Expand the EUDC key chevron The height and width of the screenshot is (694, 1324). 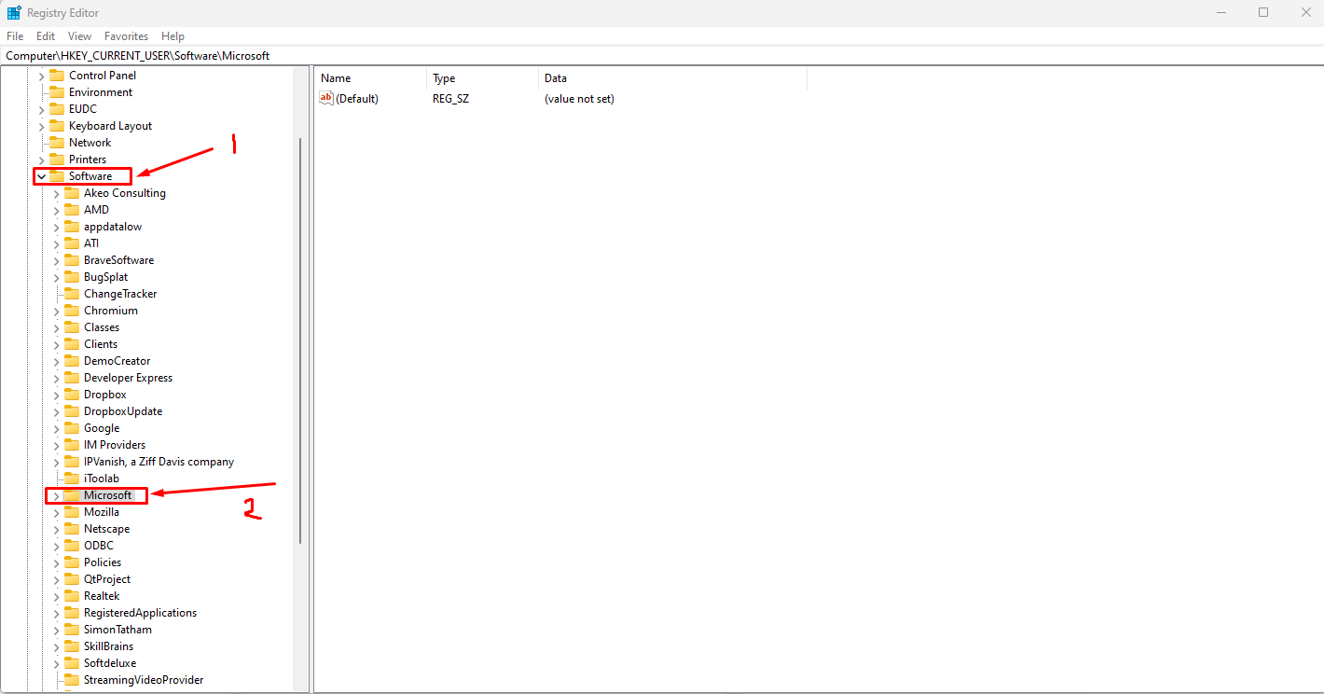coord(41,109)
